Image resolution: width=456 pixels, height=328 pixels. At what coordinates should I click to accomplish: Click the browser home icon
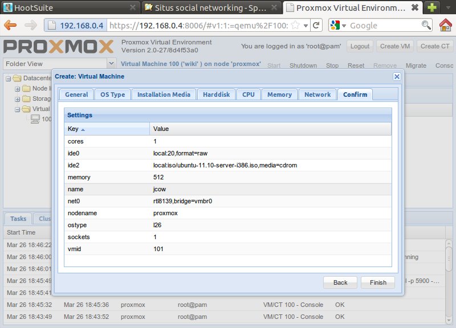click(x=446, y=26)
